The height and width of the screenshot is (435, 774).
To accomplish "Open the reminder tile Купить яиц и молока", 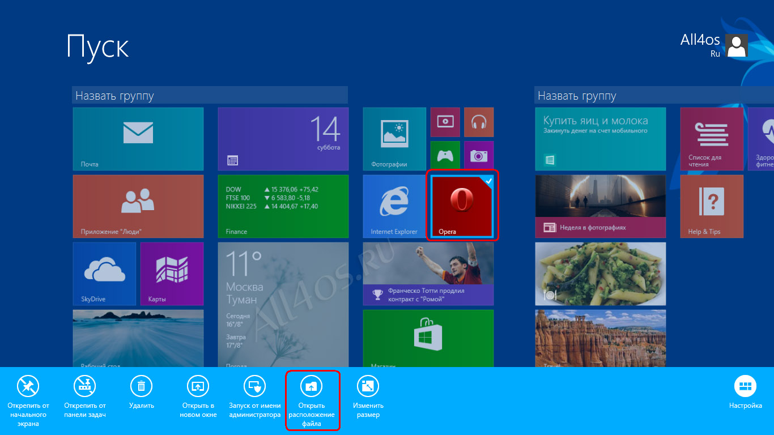I will (601, 139).
